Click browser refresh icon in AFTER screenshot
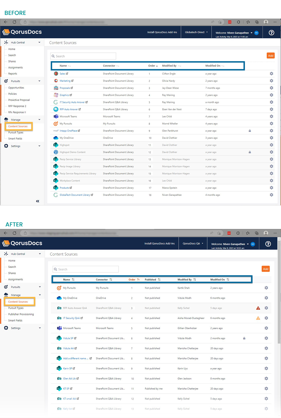 click(14, 233)
